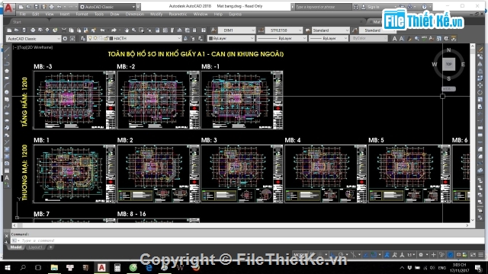Open the ByLayer color control swatch
The width and height of the screenshot is (488, 274).
231,38
